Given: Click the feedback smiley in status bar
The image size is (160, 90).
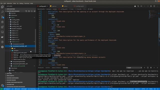Looking at the screenshot, I should [155, 89].
